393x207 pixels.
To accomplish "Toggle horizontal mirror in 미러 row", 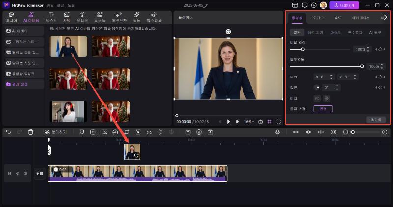I will [317, 99].
